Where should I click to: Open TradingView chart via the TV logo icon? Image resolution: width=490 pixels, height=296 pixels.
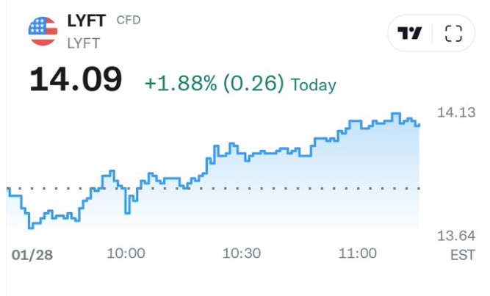pyautogui.click(x=410, y=34)
